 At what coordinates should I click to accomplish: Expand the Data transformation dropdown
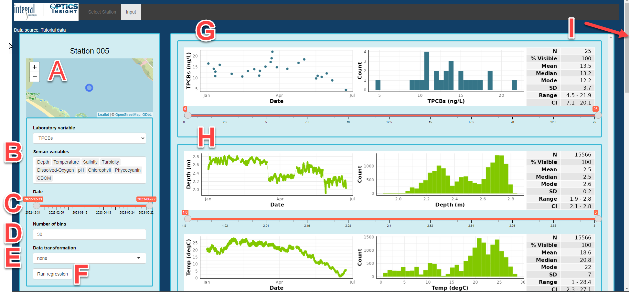[89, 258]
